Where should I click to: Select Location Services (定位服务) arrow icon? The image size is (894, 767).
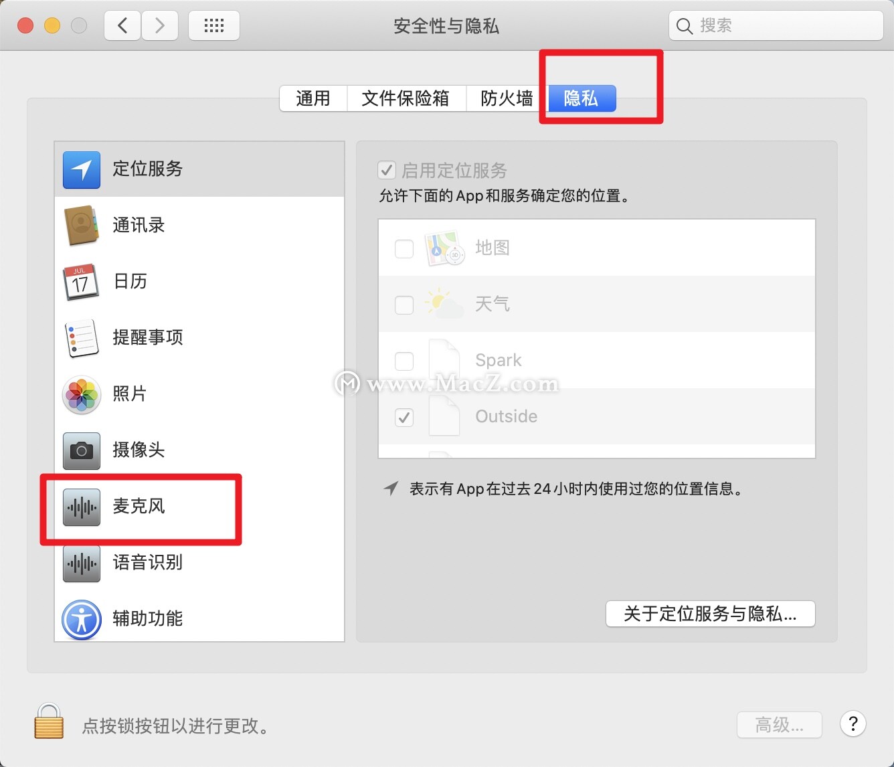(x=82, y=170)
